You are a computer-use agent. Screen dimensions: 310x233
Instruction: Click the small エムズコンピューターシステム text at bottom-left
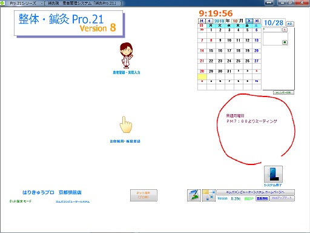[x=73, y=201]
